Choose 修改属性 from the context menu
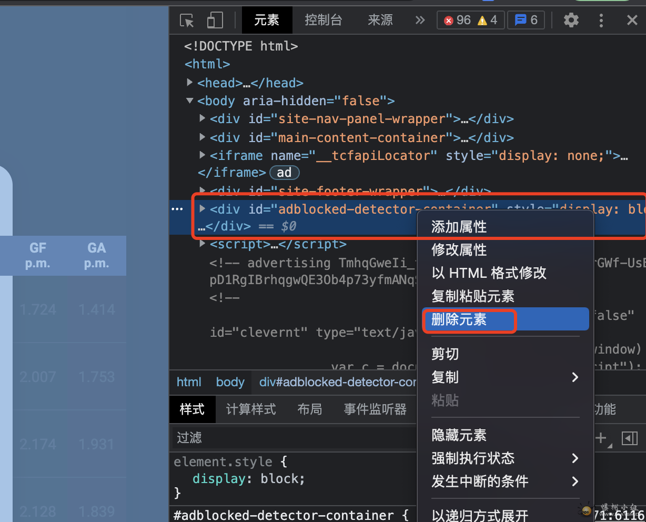646x522 pixels. click(x=459, y=250)
